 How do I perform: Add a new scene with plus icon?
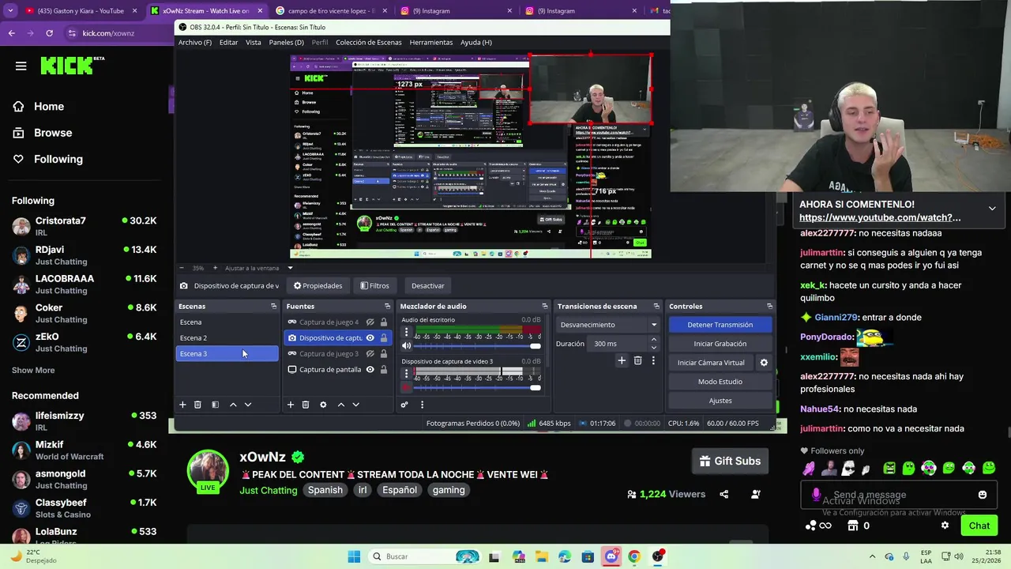[x=182, y=405]
